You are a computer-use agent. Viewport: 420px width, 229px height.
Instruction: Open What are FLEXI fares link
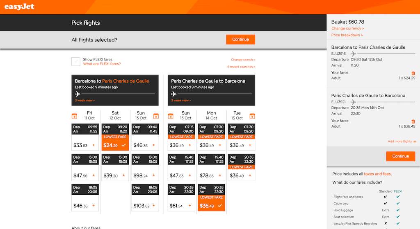102,64
